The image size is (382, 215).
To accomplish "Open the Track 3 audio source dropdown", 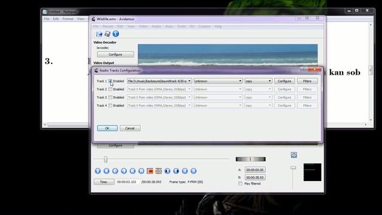I will [x=159, y=97].
